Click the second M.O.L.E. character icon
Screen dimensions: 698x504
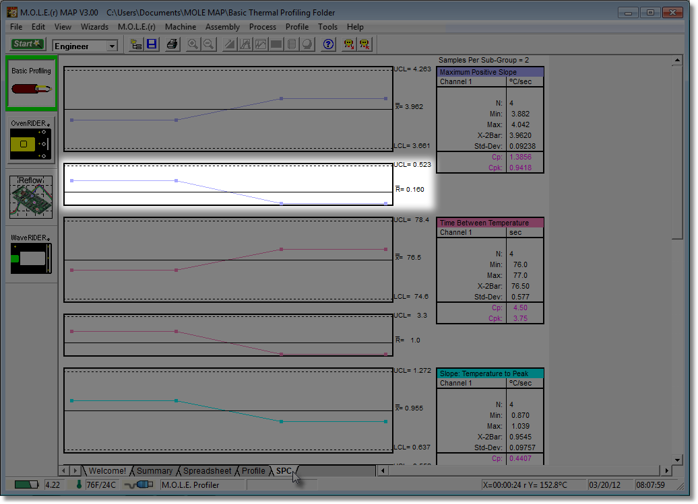click(364, 44)
